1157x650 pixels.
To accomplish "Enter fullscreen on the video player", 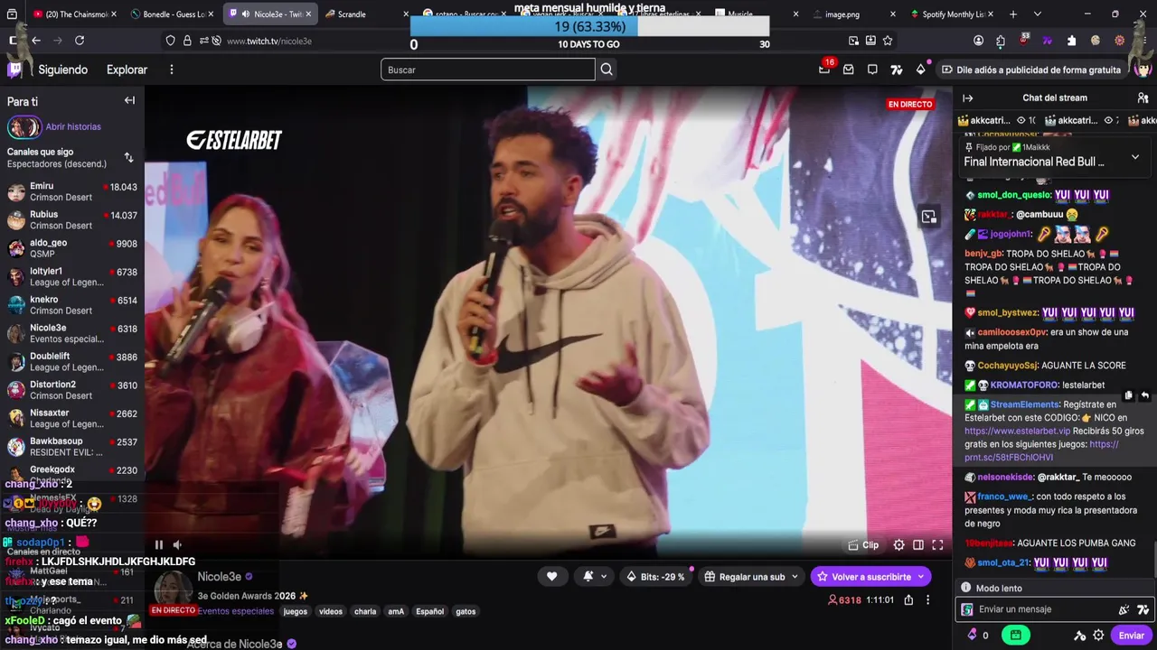I will (x=937, y=544).
